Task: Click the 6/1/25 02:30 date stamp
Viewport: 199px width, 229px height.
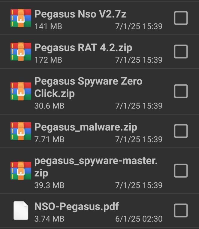Action: coord(139,219)
